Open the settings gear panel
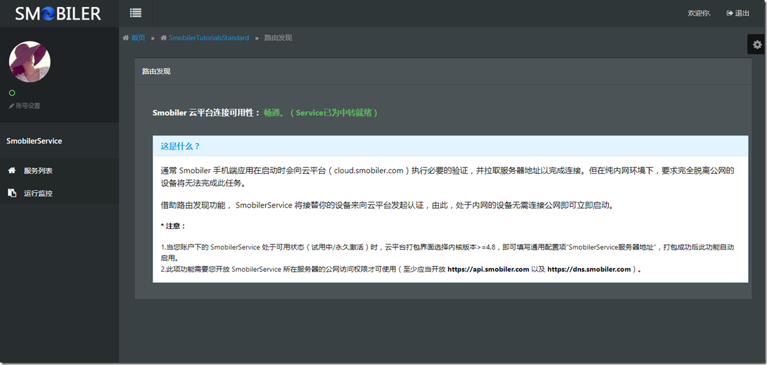Screen dimensions: 767x365 (757, 45)
